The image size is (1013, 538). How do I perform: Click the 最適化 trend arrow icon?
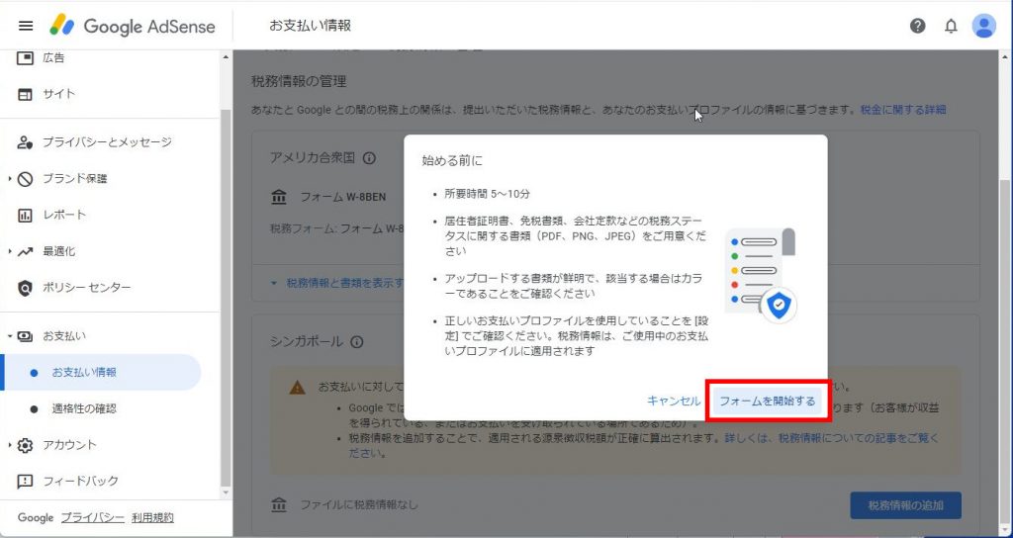coord(25,251)
